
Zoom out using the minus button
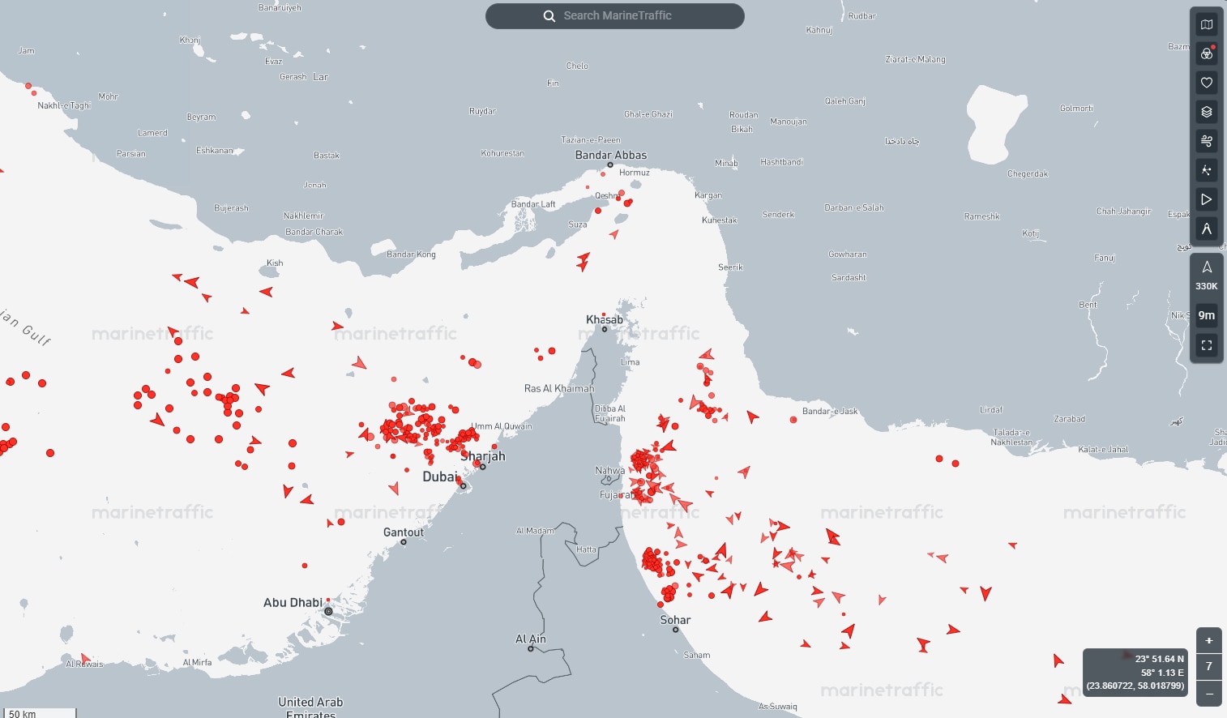coord(1208,692)
